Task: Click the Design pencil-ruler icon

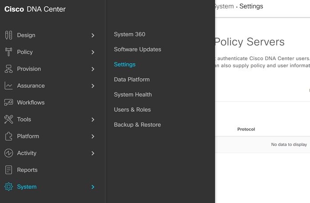Action: pyautogui.click(x=8, y=35)
